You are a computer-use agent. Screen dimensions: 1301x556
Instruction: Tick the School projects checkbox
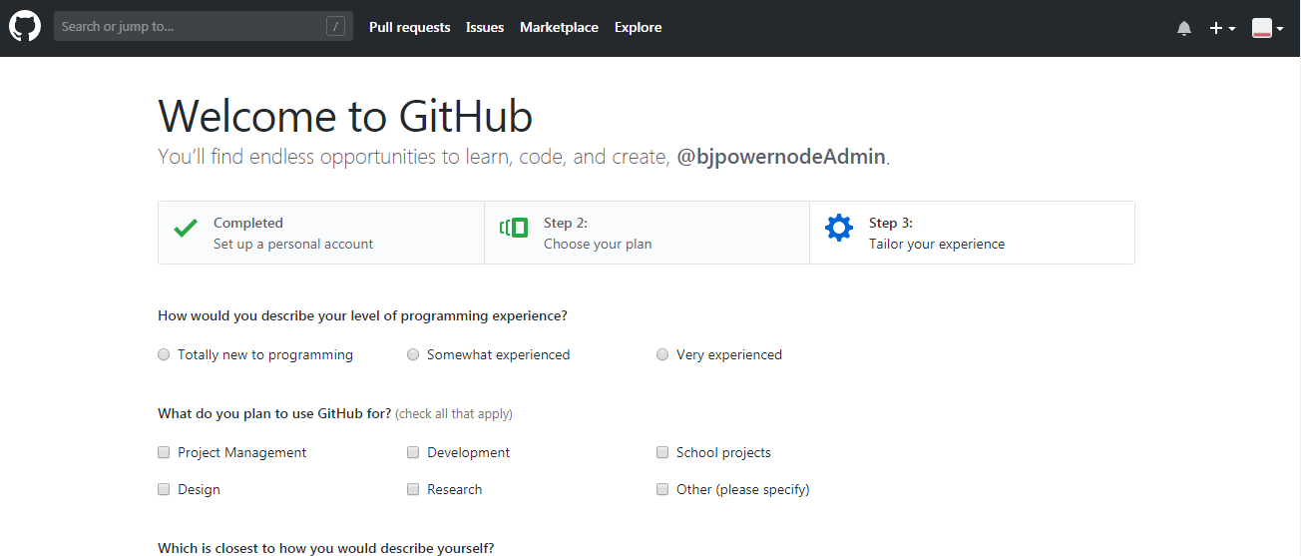click(x=662, y=452)
